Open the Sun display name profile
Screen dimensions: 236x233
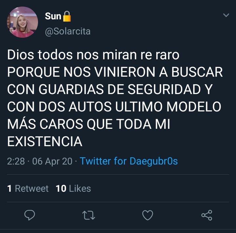click(53, 16)
